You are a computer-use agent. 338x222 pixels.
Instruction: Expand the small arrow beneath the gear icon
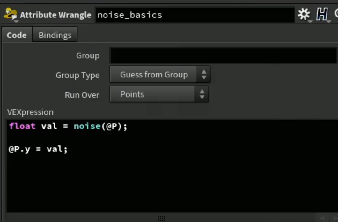pos(310,22)
